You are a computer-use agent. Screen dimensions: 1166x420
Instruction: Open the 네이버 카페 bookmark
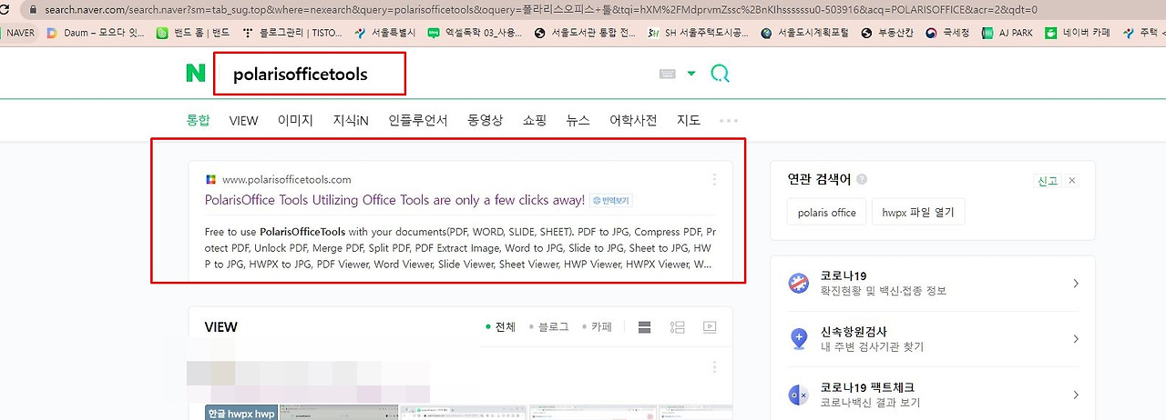pyautogui.click(x=1078, y=33)
